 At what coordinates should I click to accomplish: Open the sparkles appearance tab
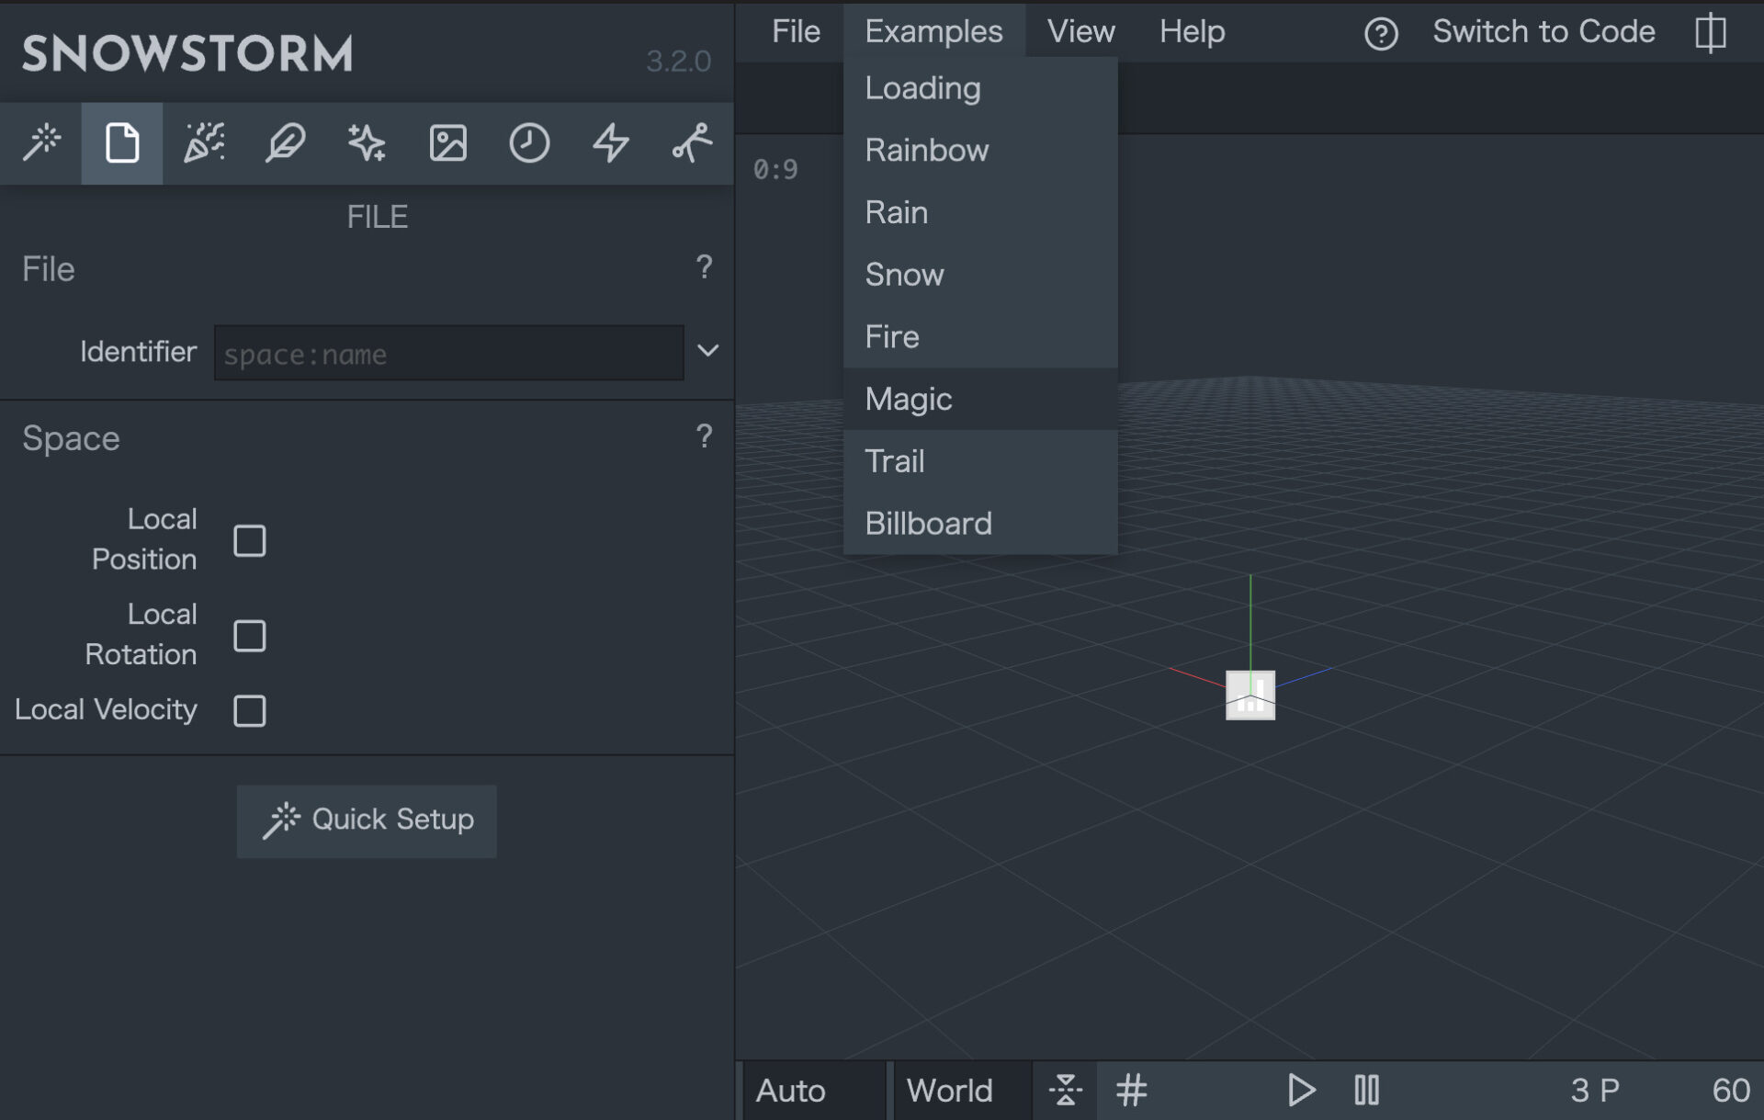pyautogui.click(x=367, y=143)
